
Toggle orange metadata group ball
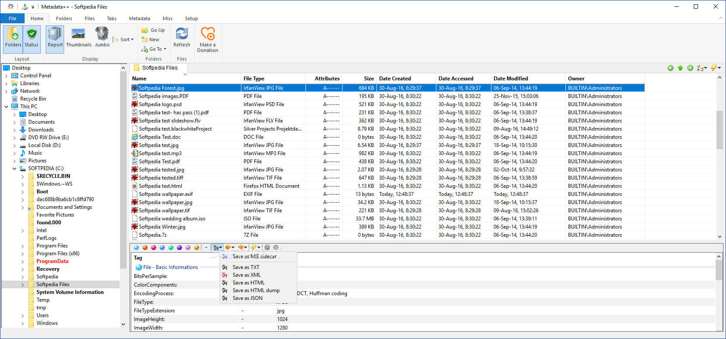tap(145, 247)
